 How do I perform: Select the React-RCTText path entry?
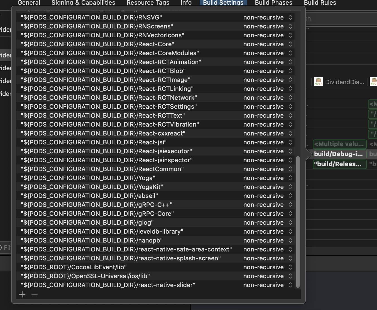(x=103, y=115)
